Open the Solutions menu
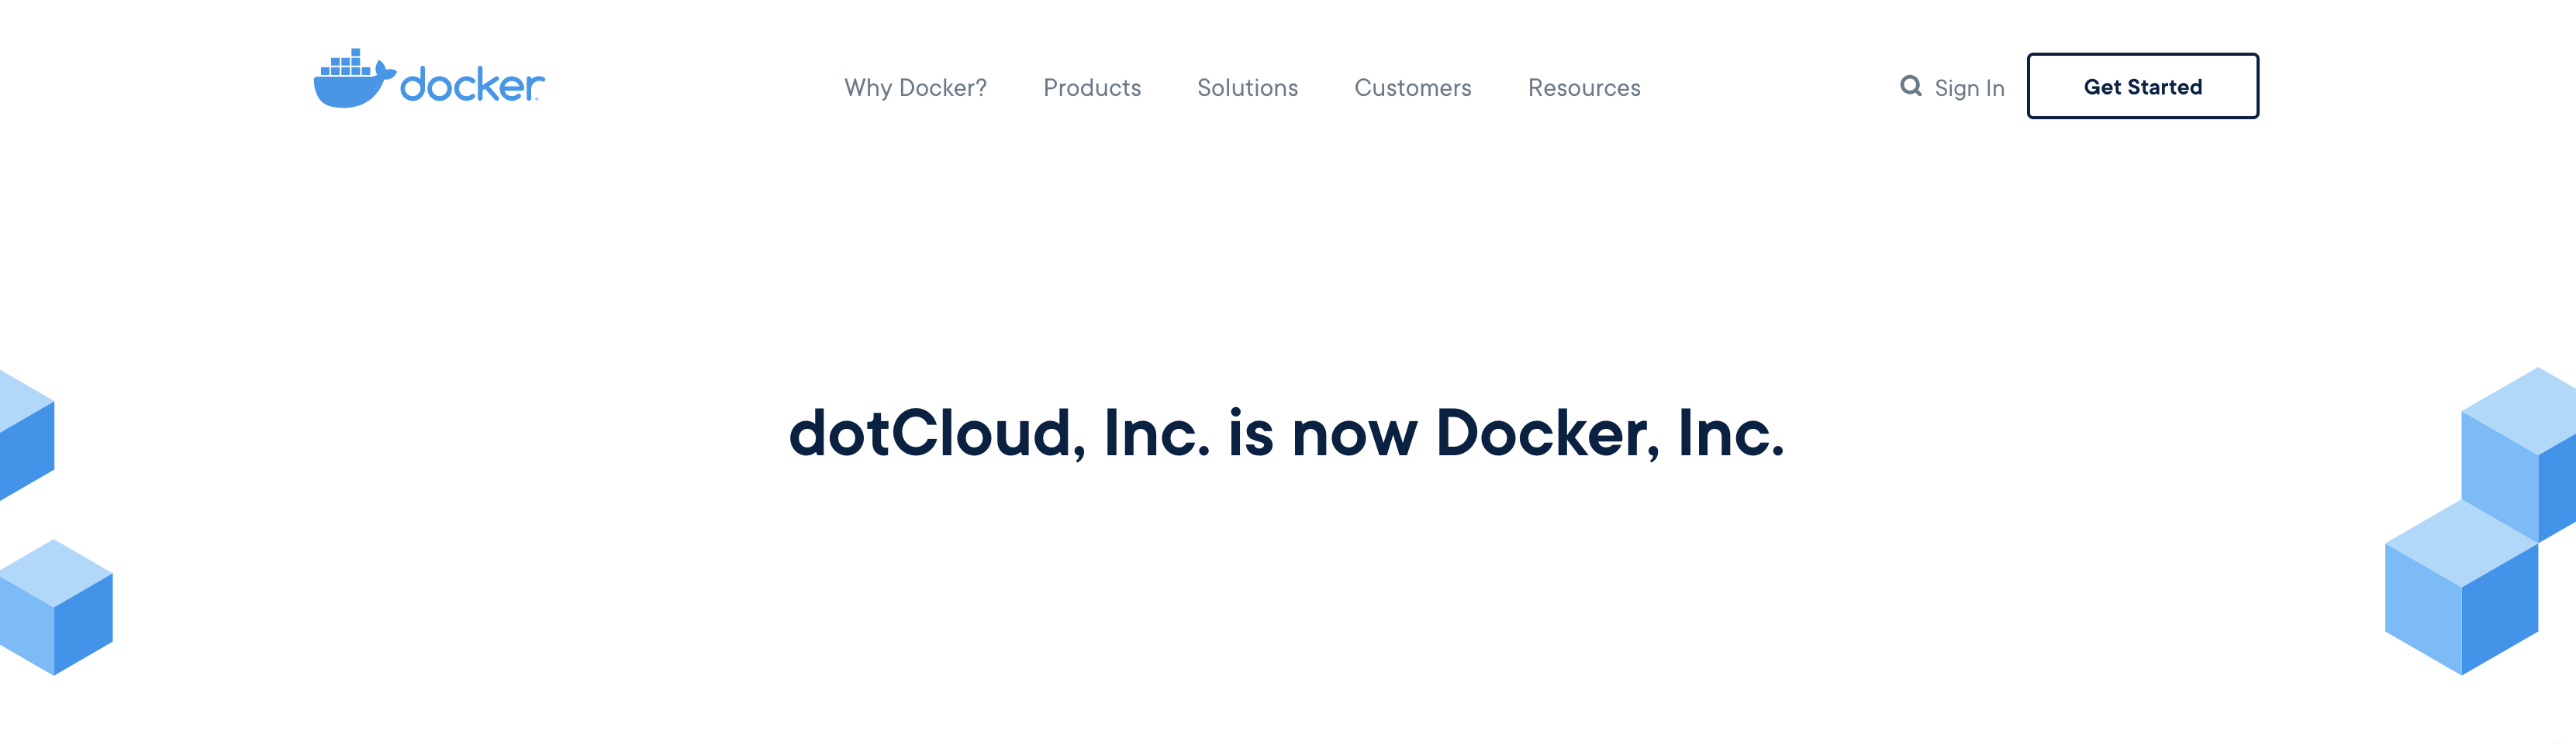 click(x=1247, y=88)
